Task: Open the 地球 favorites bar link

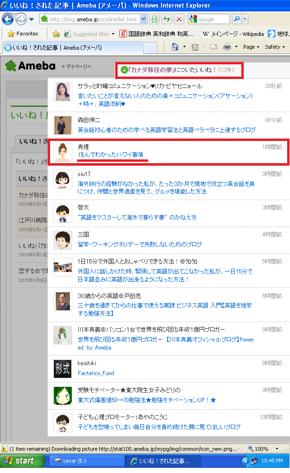Action: (x=279, y=34)
